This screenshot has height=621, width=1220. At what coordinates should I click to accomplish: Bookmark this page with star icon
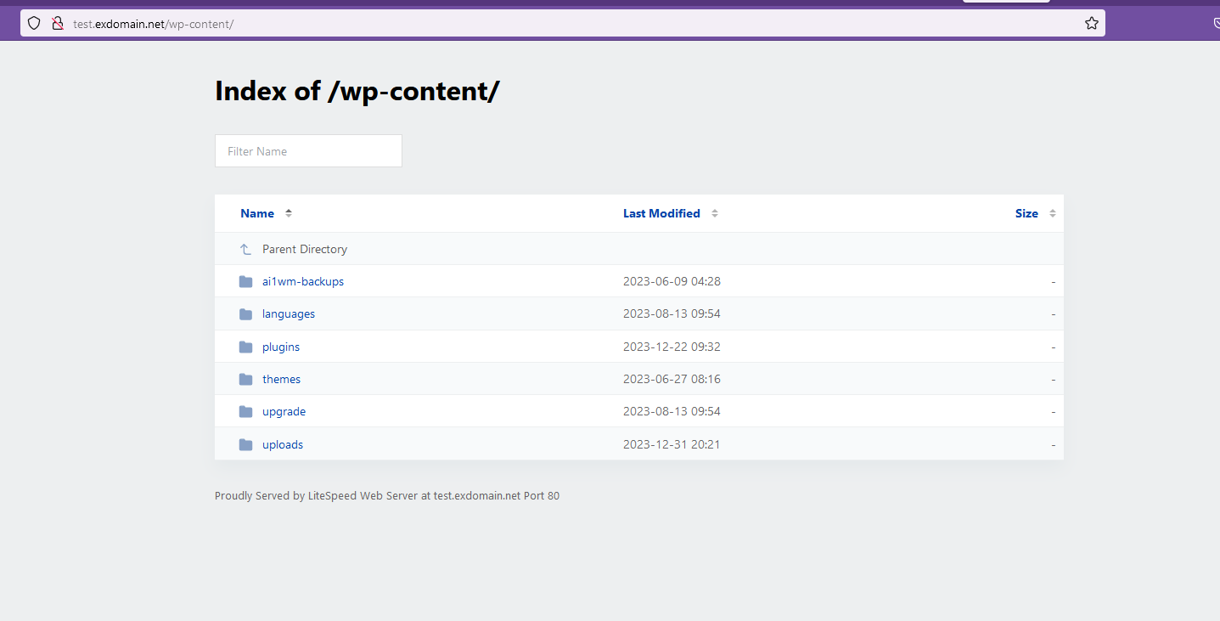click(1091, 24)
